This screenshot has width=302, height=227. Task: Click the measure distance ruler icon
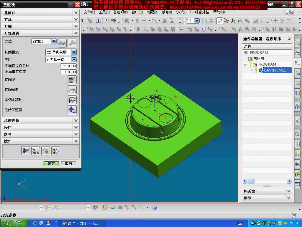pos(255,21)
